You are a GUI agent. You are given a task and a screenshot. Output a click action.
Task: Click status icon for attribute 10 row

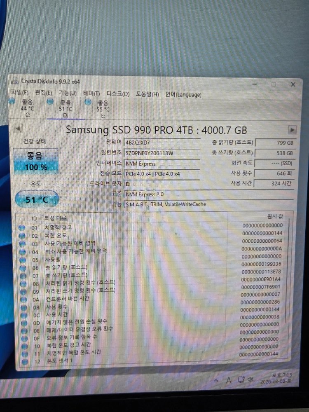[25, 346]
